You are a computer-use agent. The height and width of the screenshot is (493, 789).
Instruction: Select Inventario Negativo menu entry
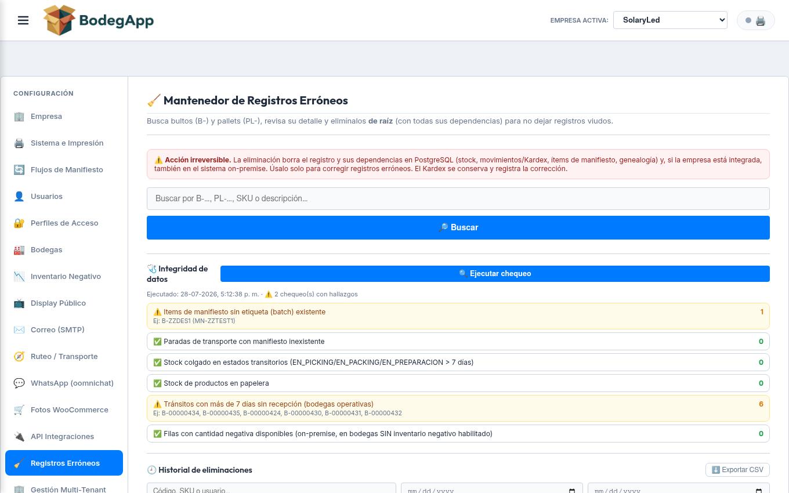coord(64,277)
